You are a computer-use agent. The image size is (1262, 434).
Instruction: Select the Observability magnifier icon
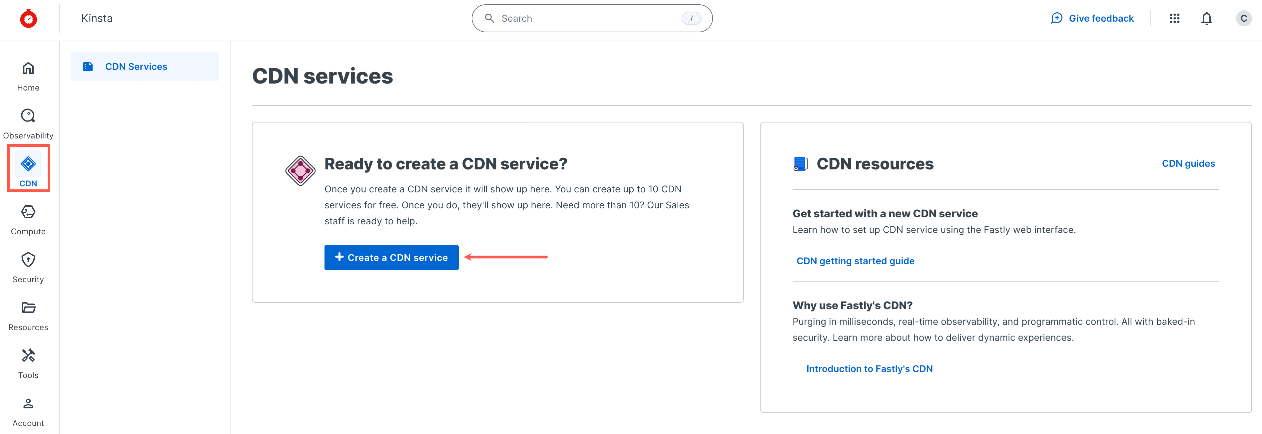click(x=28, y=116)
